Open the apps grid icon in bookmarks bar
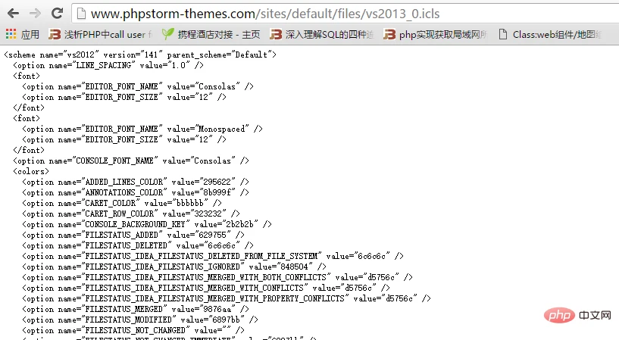 tap(11, 34)
